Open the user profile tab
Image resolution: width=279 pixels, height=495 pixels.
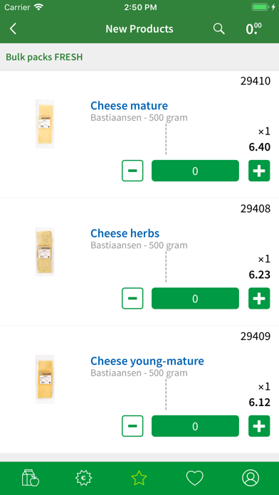pyautogui.click(x=251, y=478)
